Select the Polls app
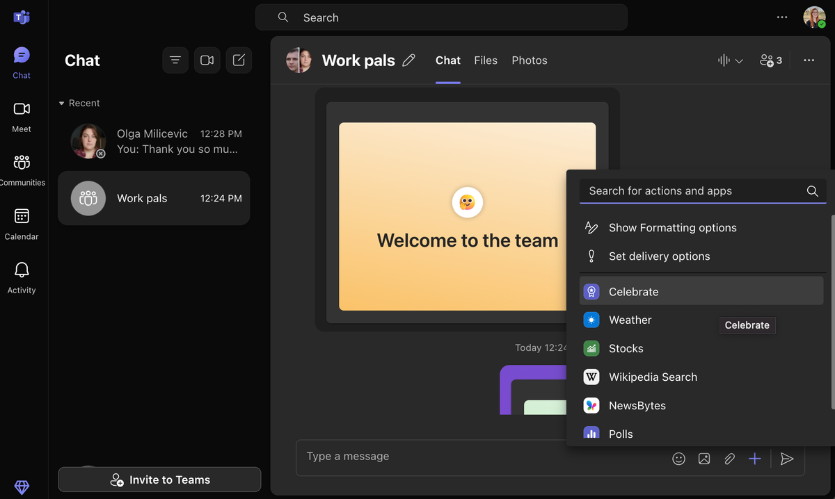 coord(701,433)
